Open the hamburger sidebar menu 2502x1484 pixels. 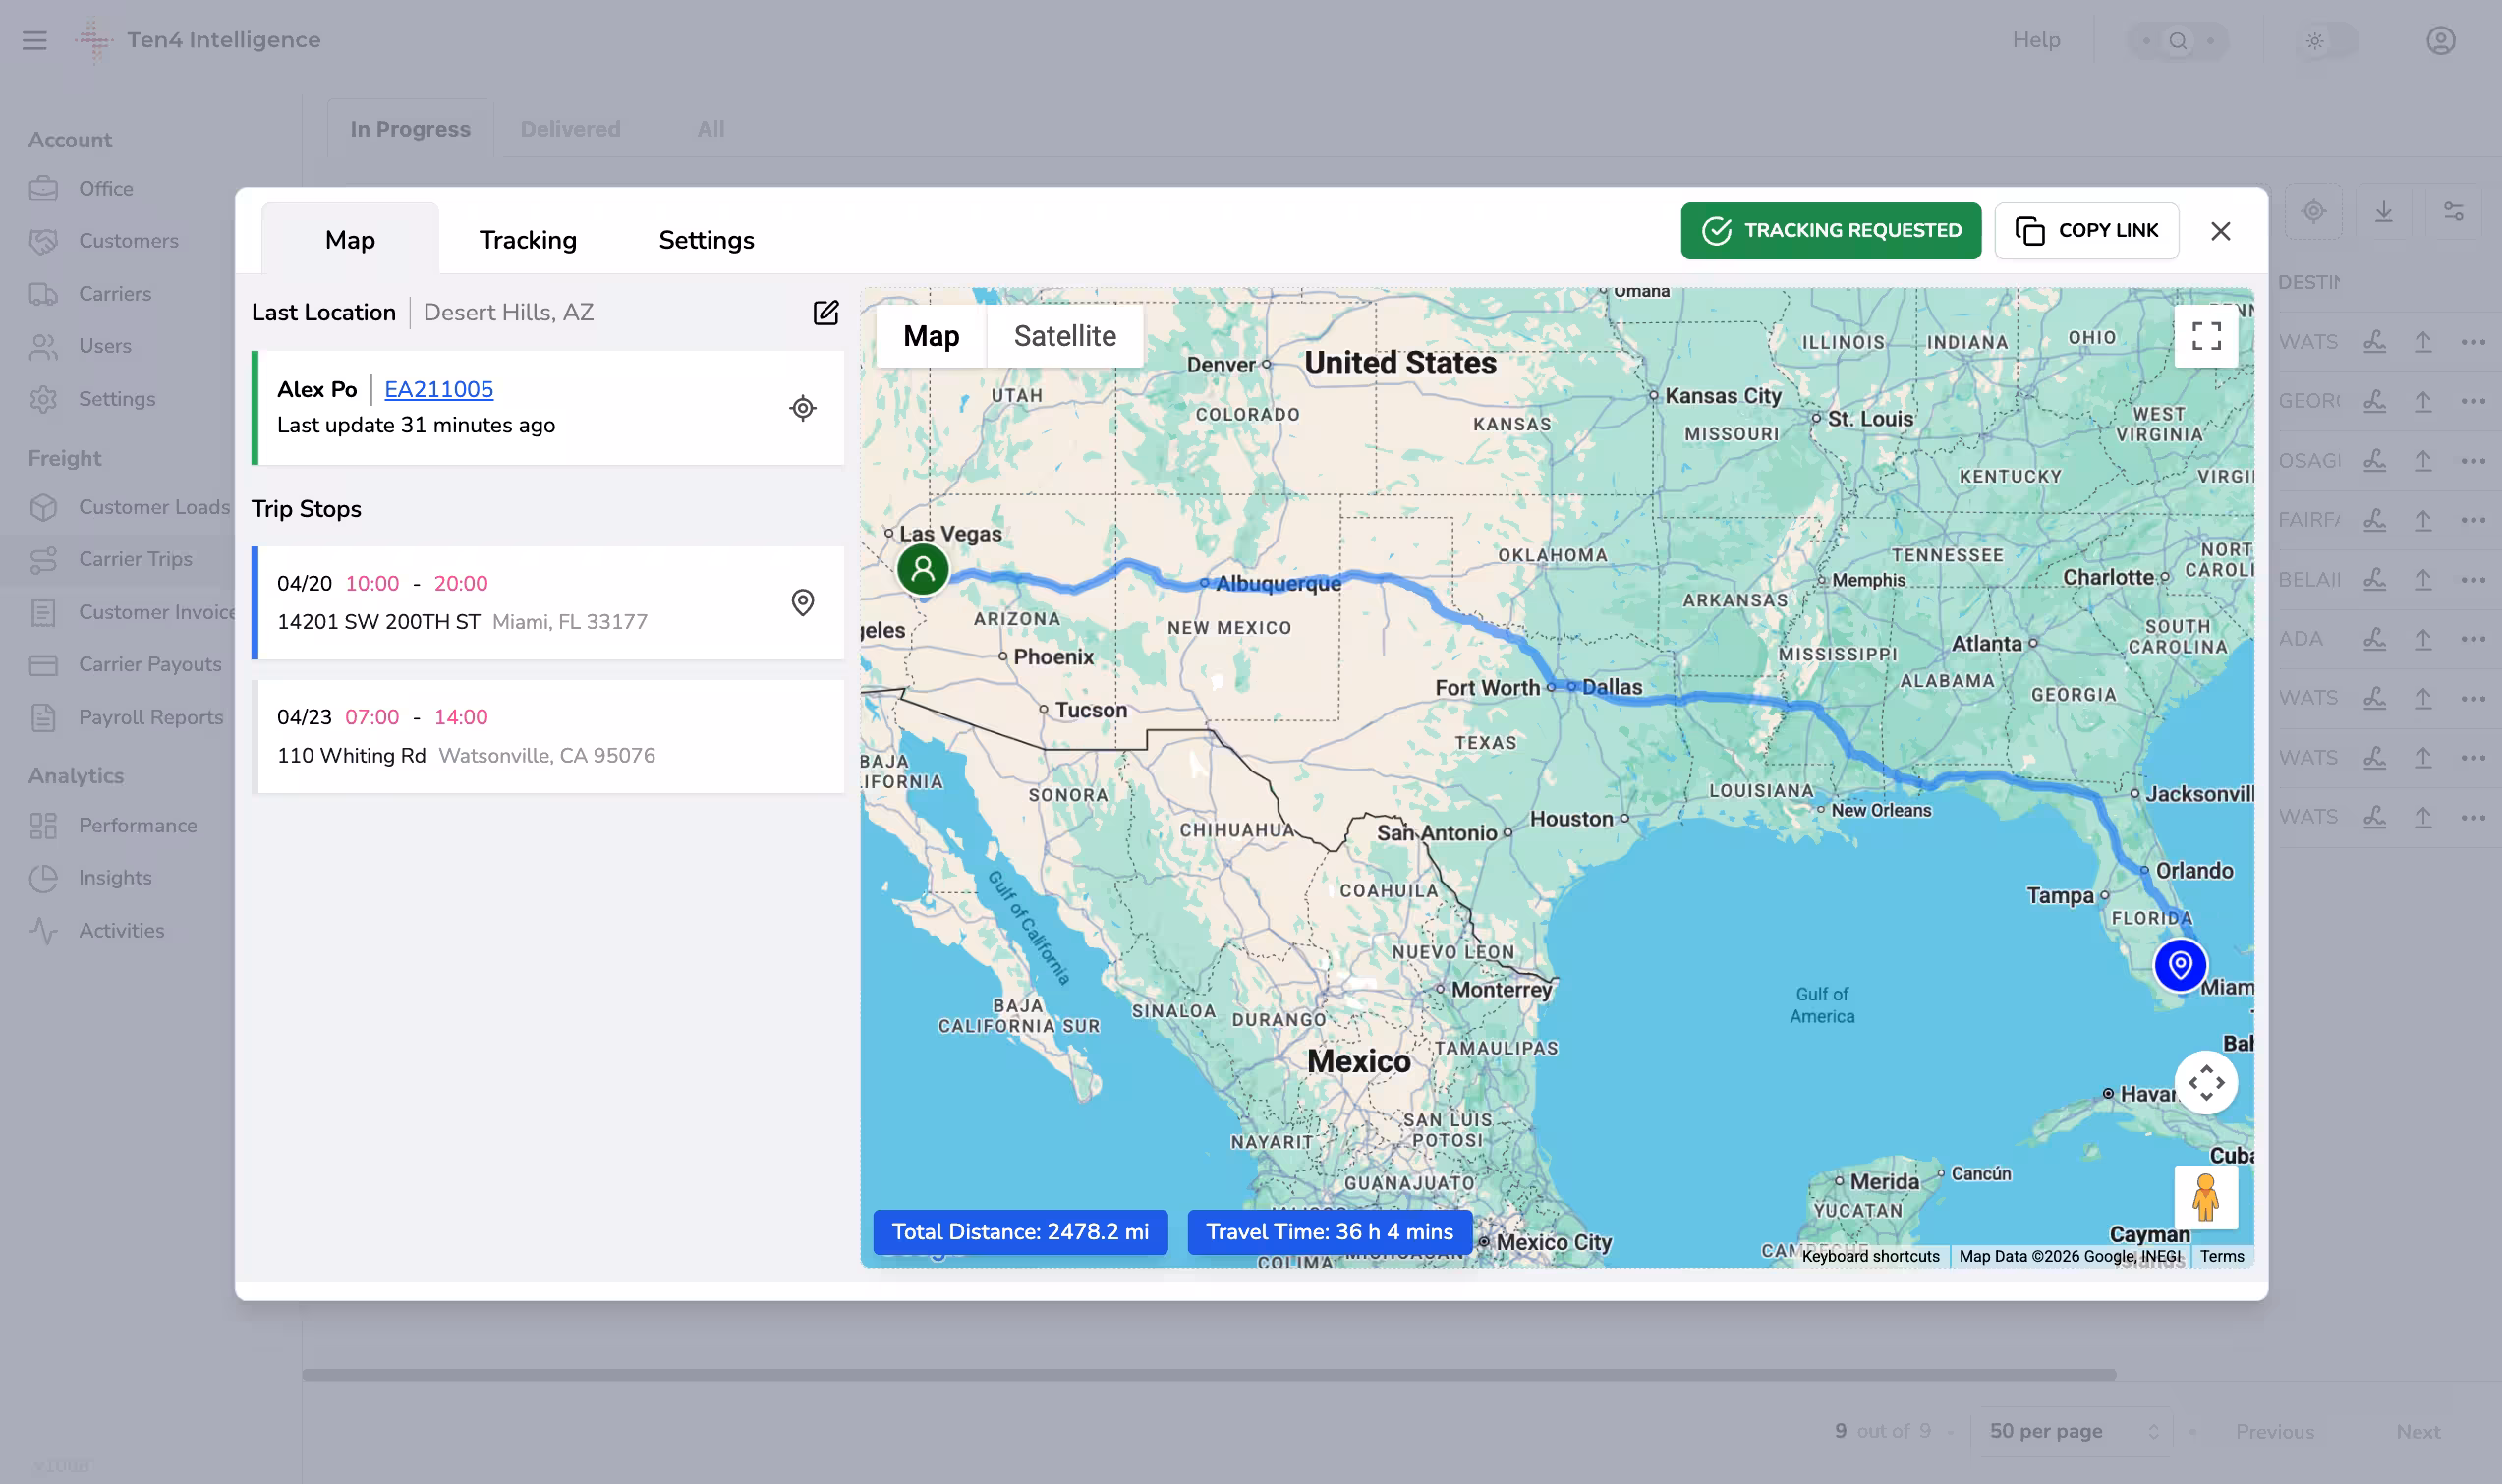[35, 41]
